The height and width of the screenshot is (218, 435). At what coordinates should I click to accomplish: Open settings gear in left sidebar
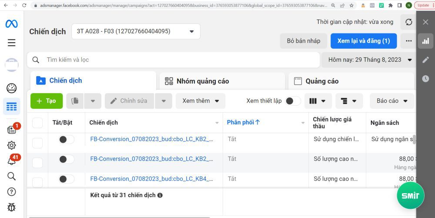11,145
